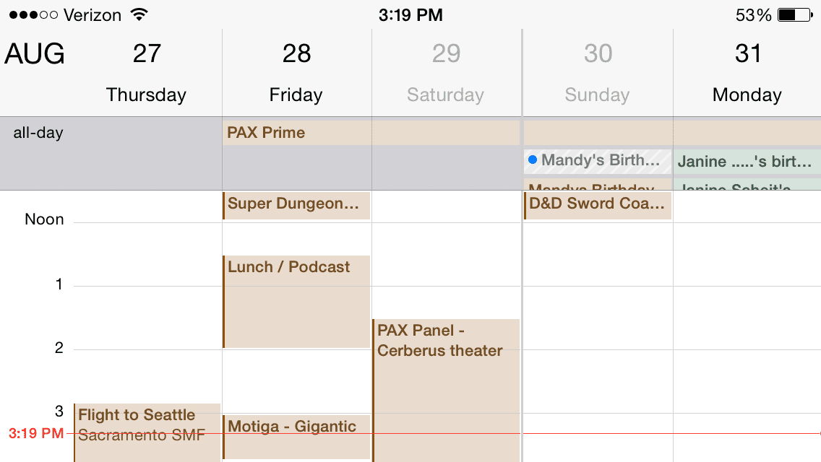Select Friday 28 day header
This screenshot has width=821, height=462.
tap(296, 73)
